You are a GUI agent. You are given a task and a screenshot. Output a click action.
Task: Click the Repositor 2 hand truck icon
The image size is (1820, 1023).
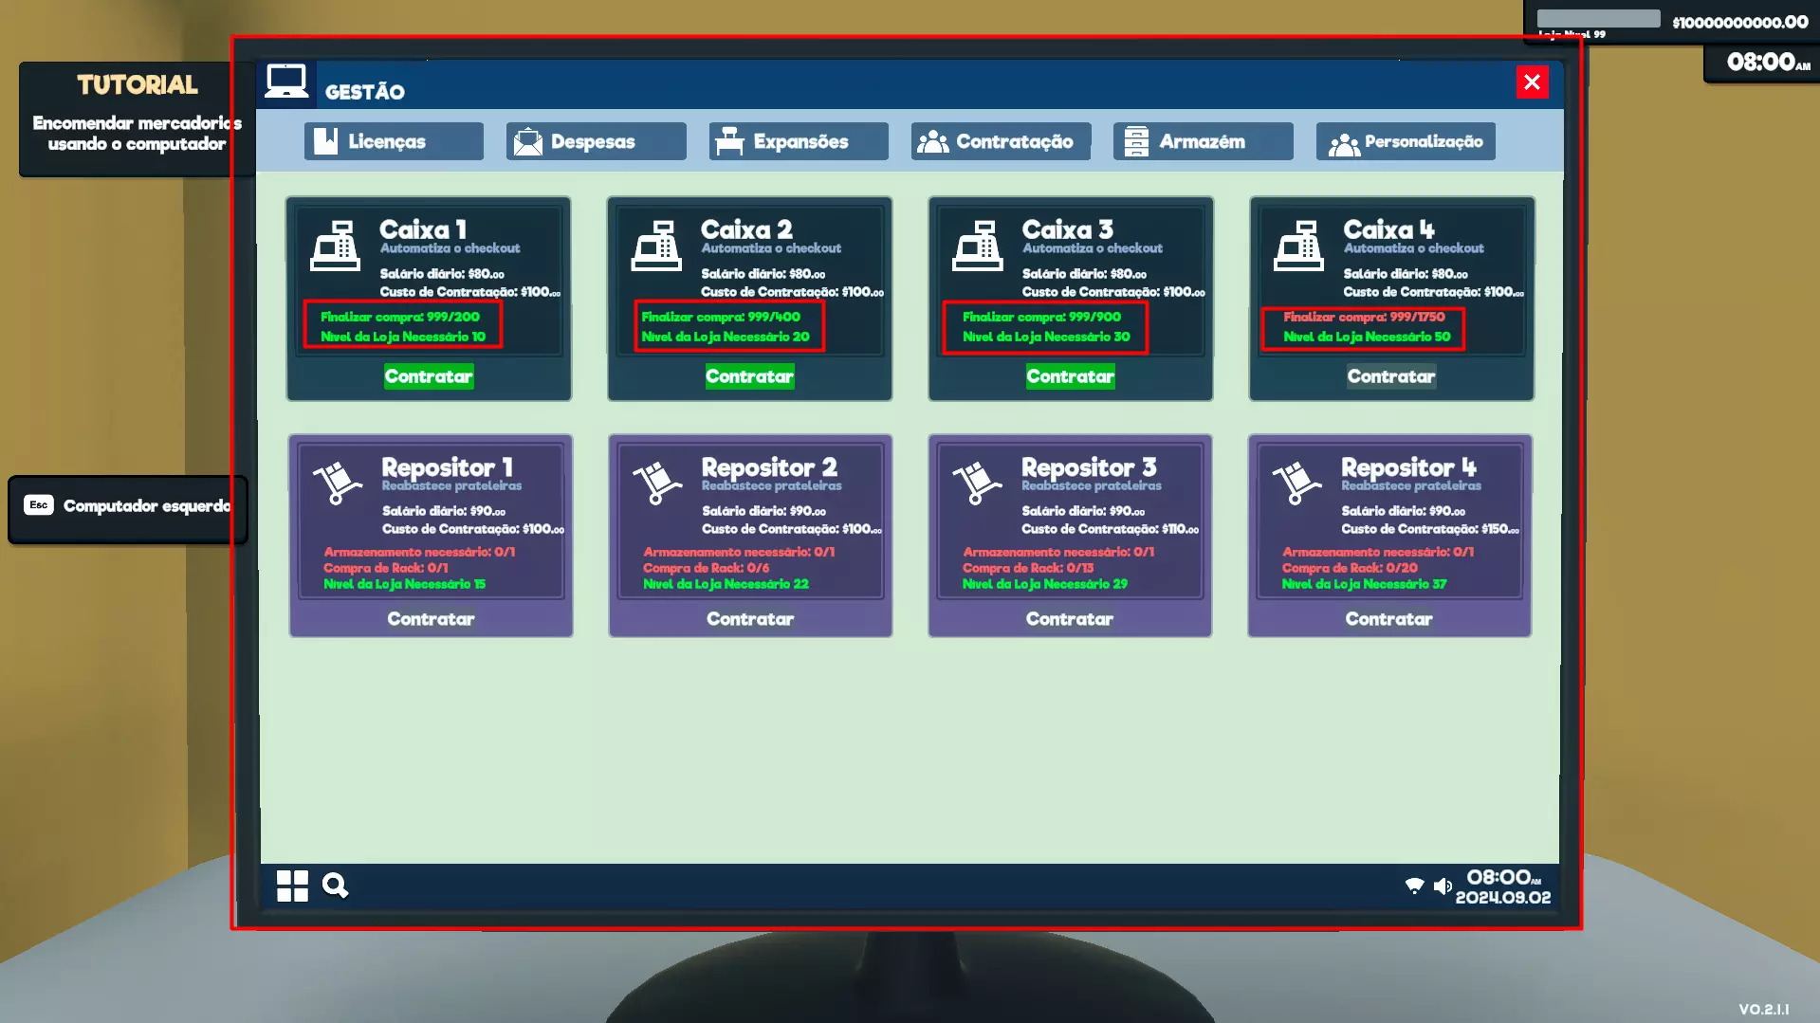(657, 484)
